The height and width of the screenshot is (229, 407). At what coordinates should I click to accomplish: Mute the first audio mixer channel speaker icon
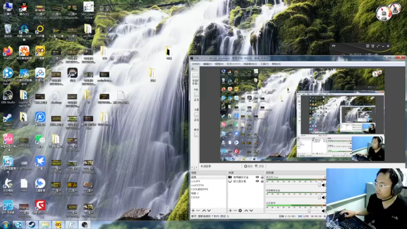click(x=324, y=185)
